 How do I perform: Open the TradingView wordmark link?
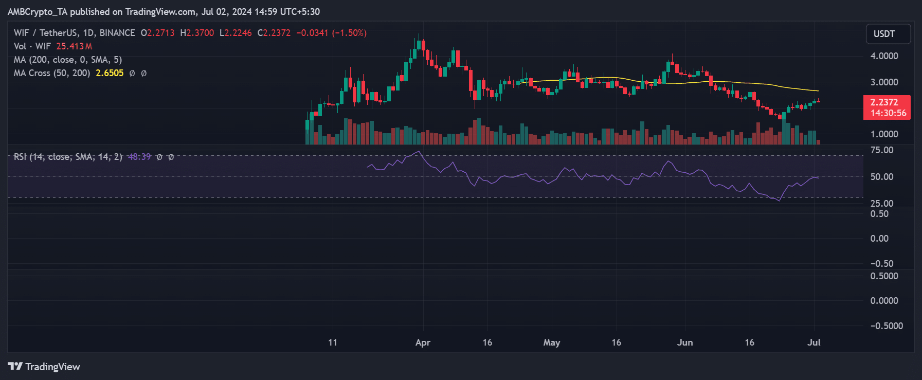(52, 367)
